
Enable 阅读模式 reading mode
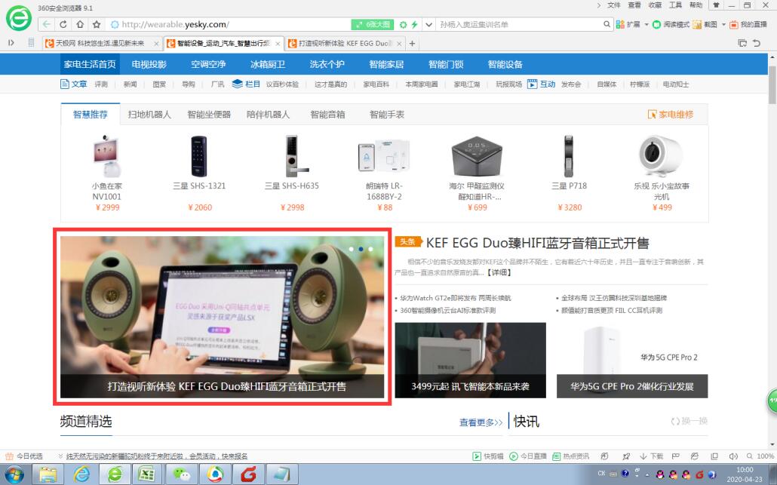click(x=671, y=24)
